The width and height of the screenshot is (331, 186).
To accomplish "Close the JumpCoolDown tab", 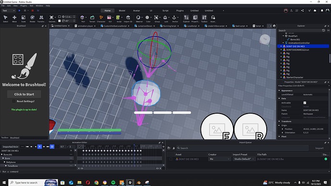I will point(154,26).
